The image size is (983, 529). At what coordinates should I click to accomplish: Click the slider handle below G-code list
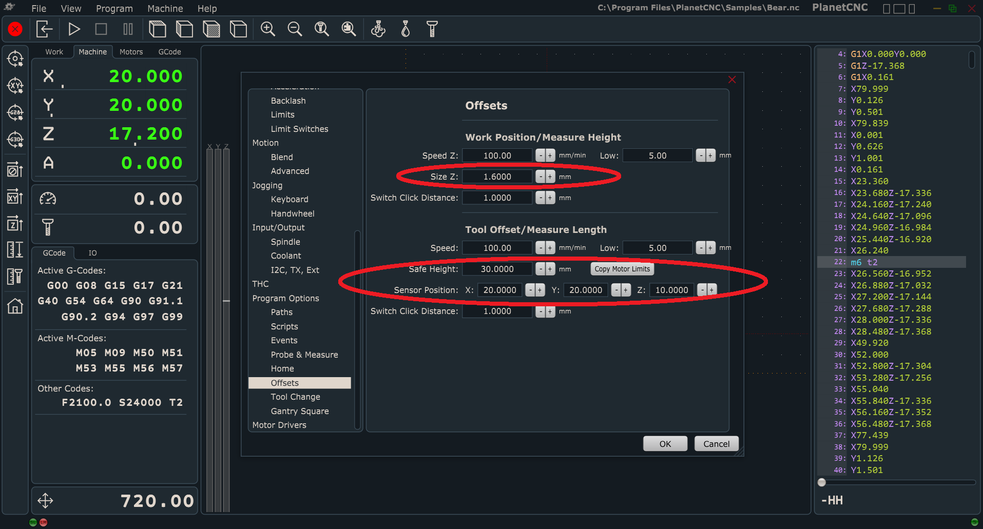[x=822, y=482]
